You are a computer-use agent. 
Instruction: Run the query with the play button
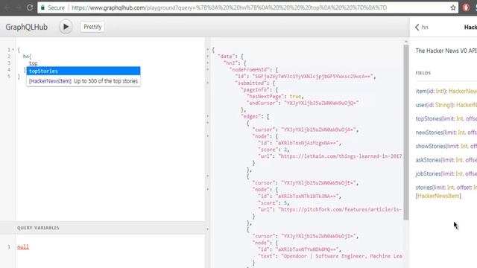(x=66, y=27)
